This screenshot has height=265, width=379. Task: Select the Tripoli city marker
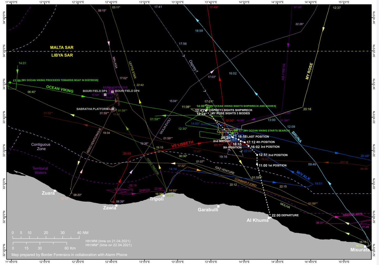164,196
